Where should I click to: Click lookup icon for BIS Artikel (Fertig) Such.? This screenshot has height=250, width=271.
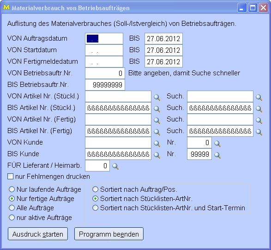[259, 132]
